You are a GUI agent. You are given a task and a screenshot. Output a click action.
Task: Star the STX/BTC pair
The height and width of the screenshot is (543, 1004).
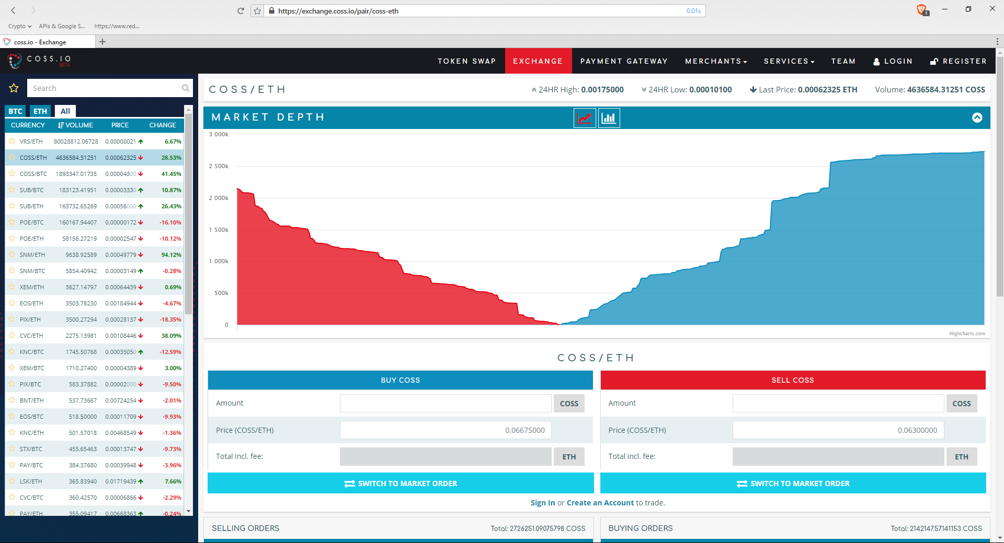(x=12, y=448)
